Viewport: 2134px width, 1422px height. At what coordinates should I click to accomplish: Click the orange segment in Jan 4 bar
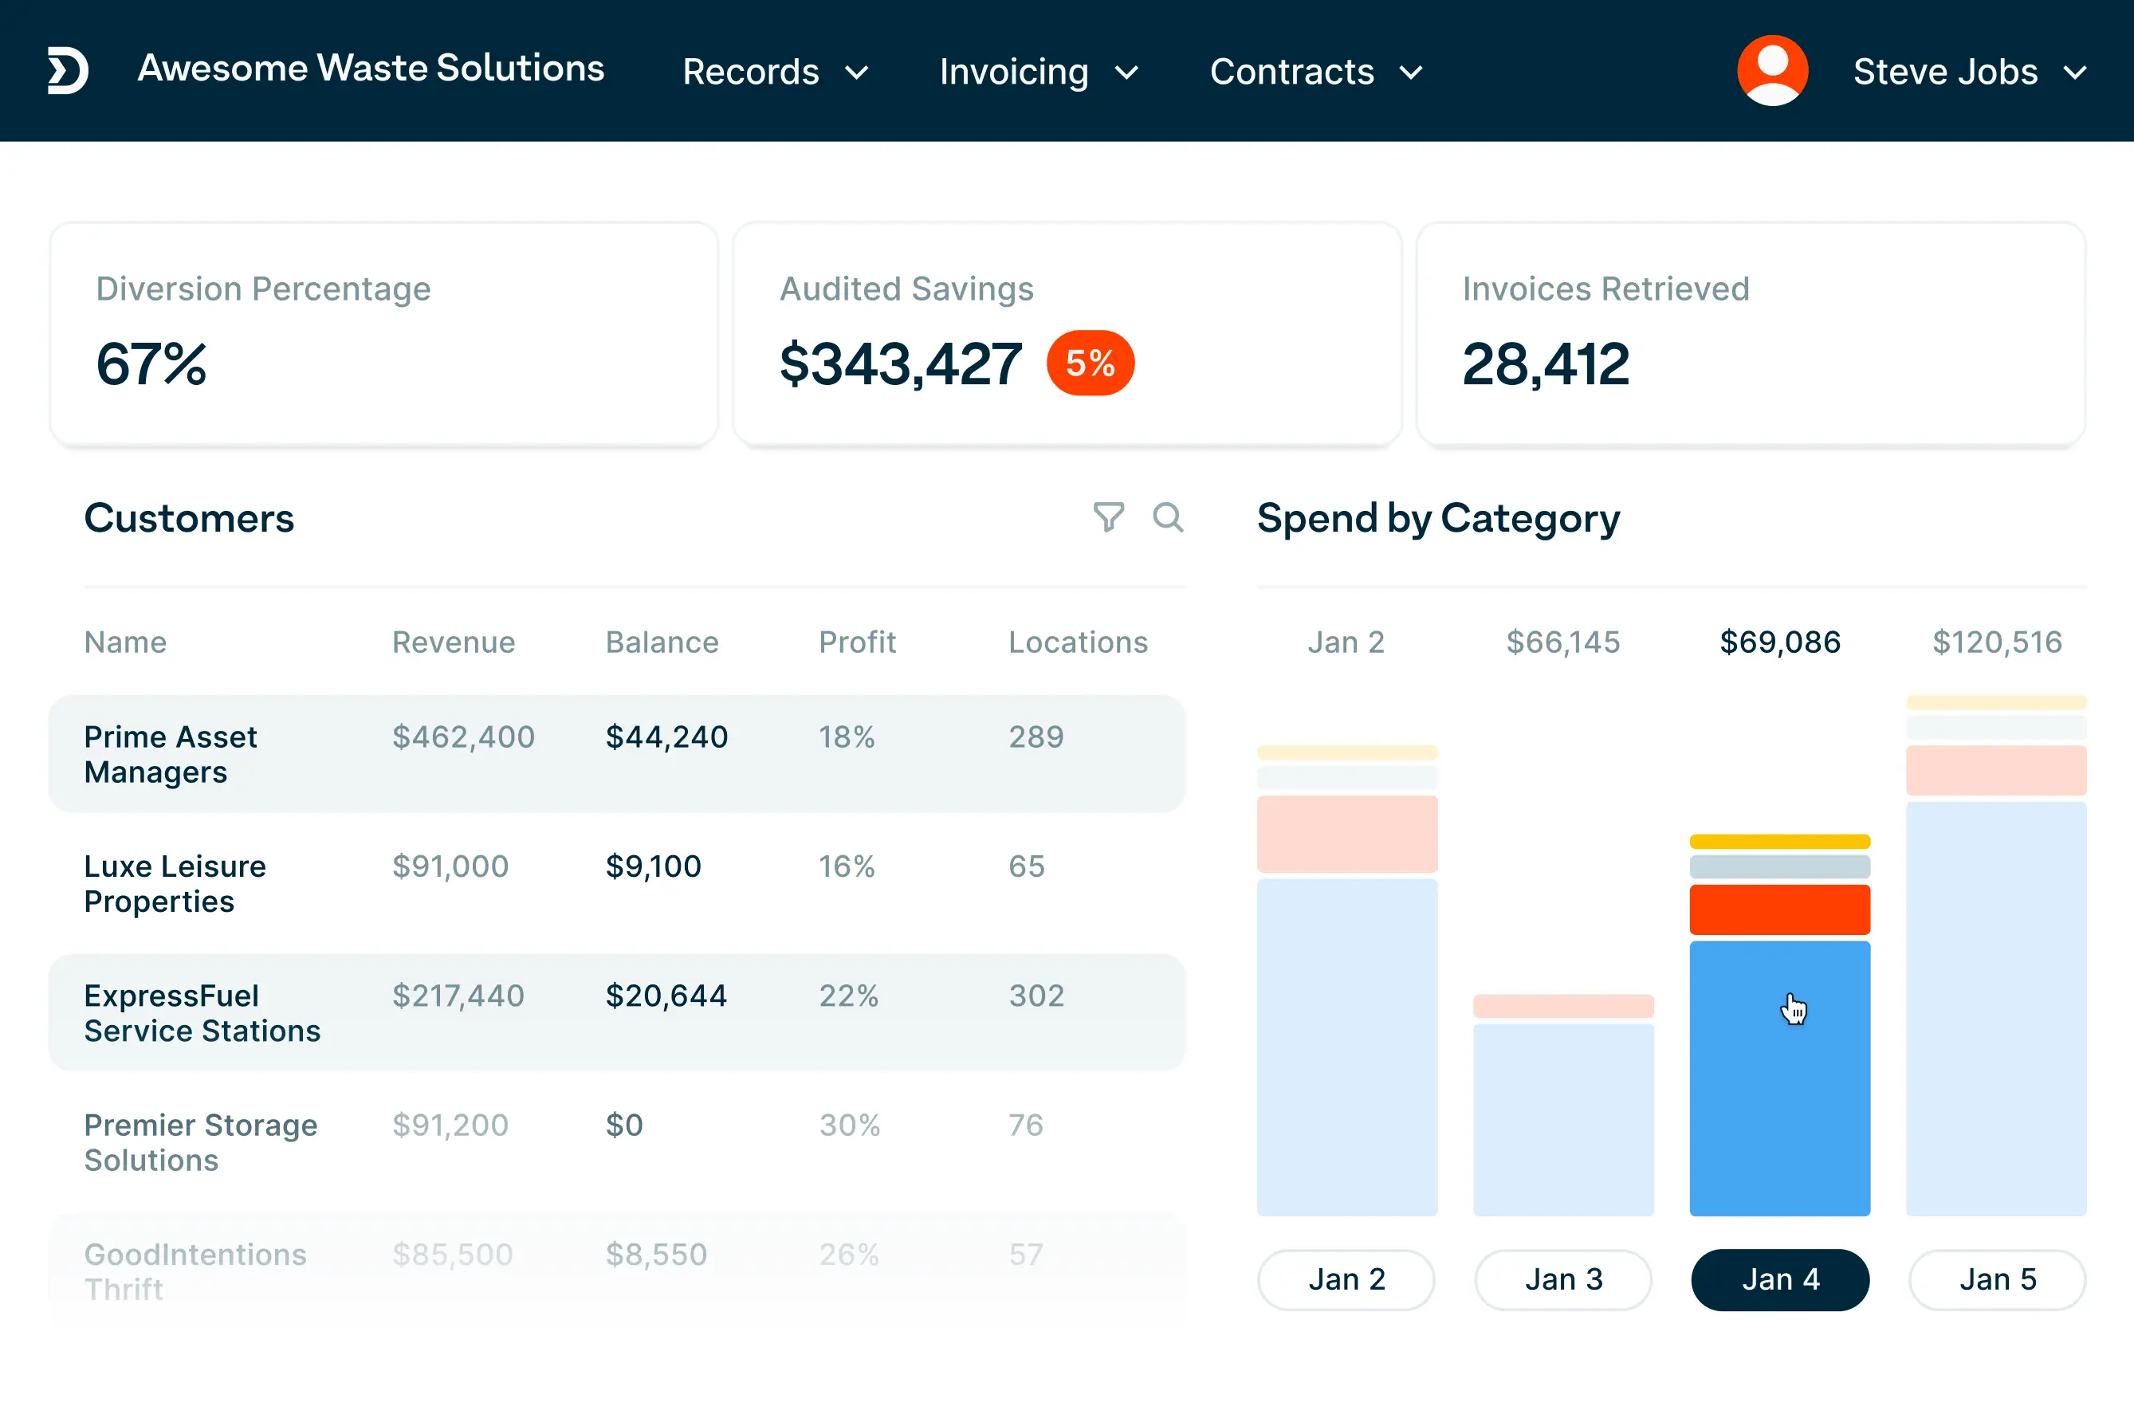pyautogui.click(x=1779, y=909)
